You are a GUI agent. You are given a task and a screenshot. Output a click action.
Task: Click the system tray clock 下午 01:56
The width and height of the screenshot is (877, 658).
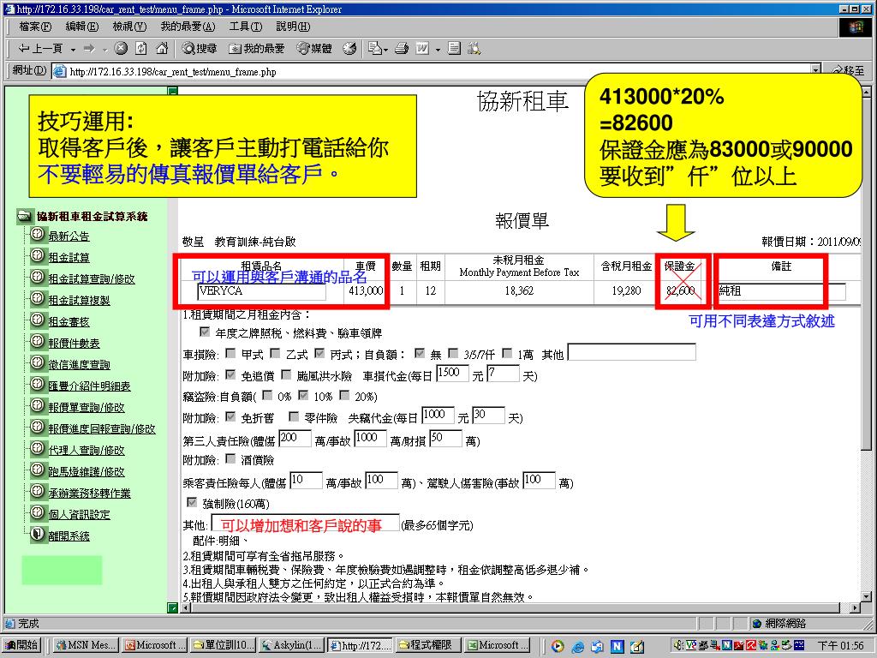point(840,645)
